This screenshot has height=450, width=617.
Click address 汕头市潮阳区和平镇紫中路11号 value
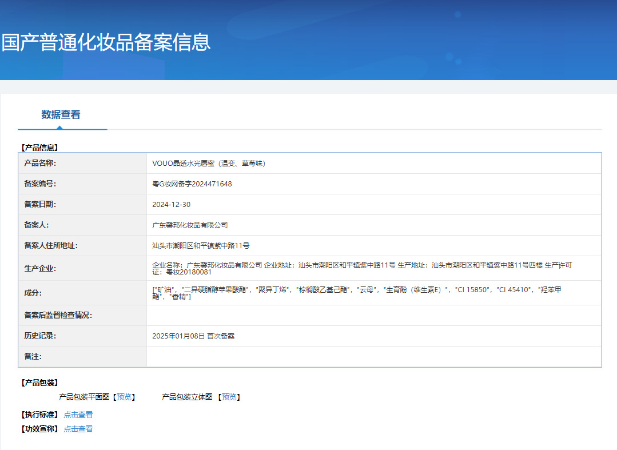tap(201, 245)
